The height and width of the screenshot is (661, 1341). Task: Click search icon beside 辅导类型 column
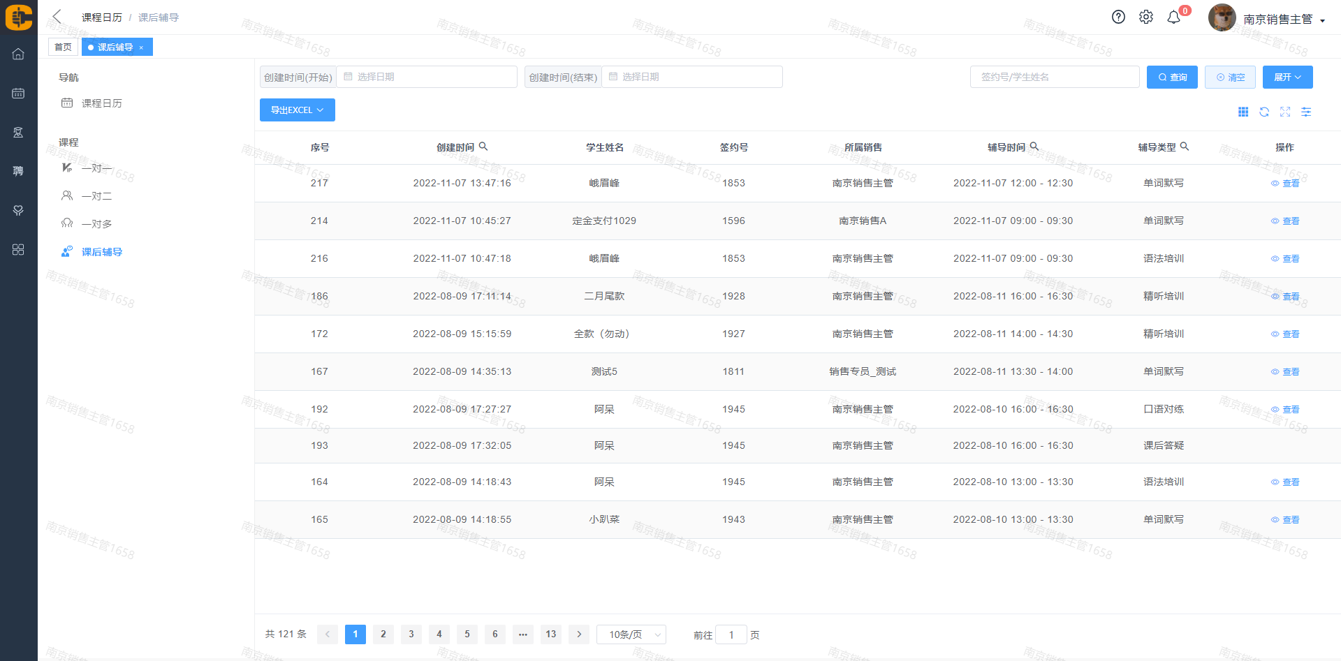pos(1185,147)
